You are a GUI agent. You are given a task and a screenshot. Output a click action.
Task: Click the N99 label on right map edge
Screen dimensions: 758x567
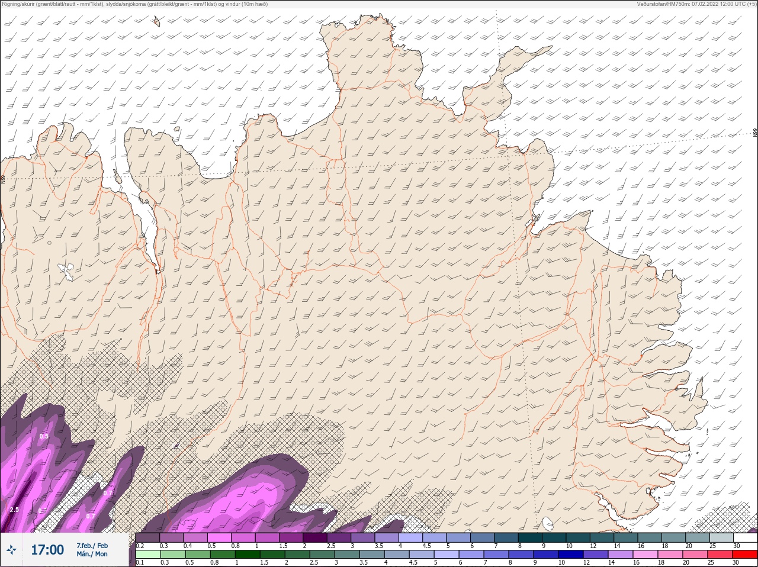click(x=755, y=133)
